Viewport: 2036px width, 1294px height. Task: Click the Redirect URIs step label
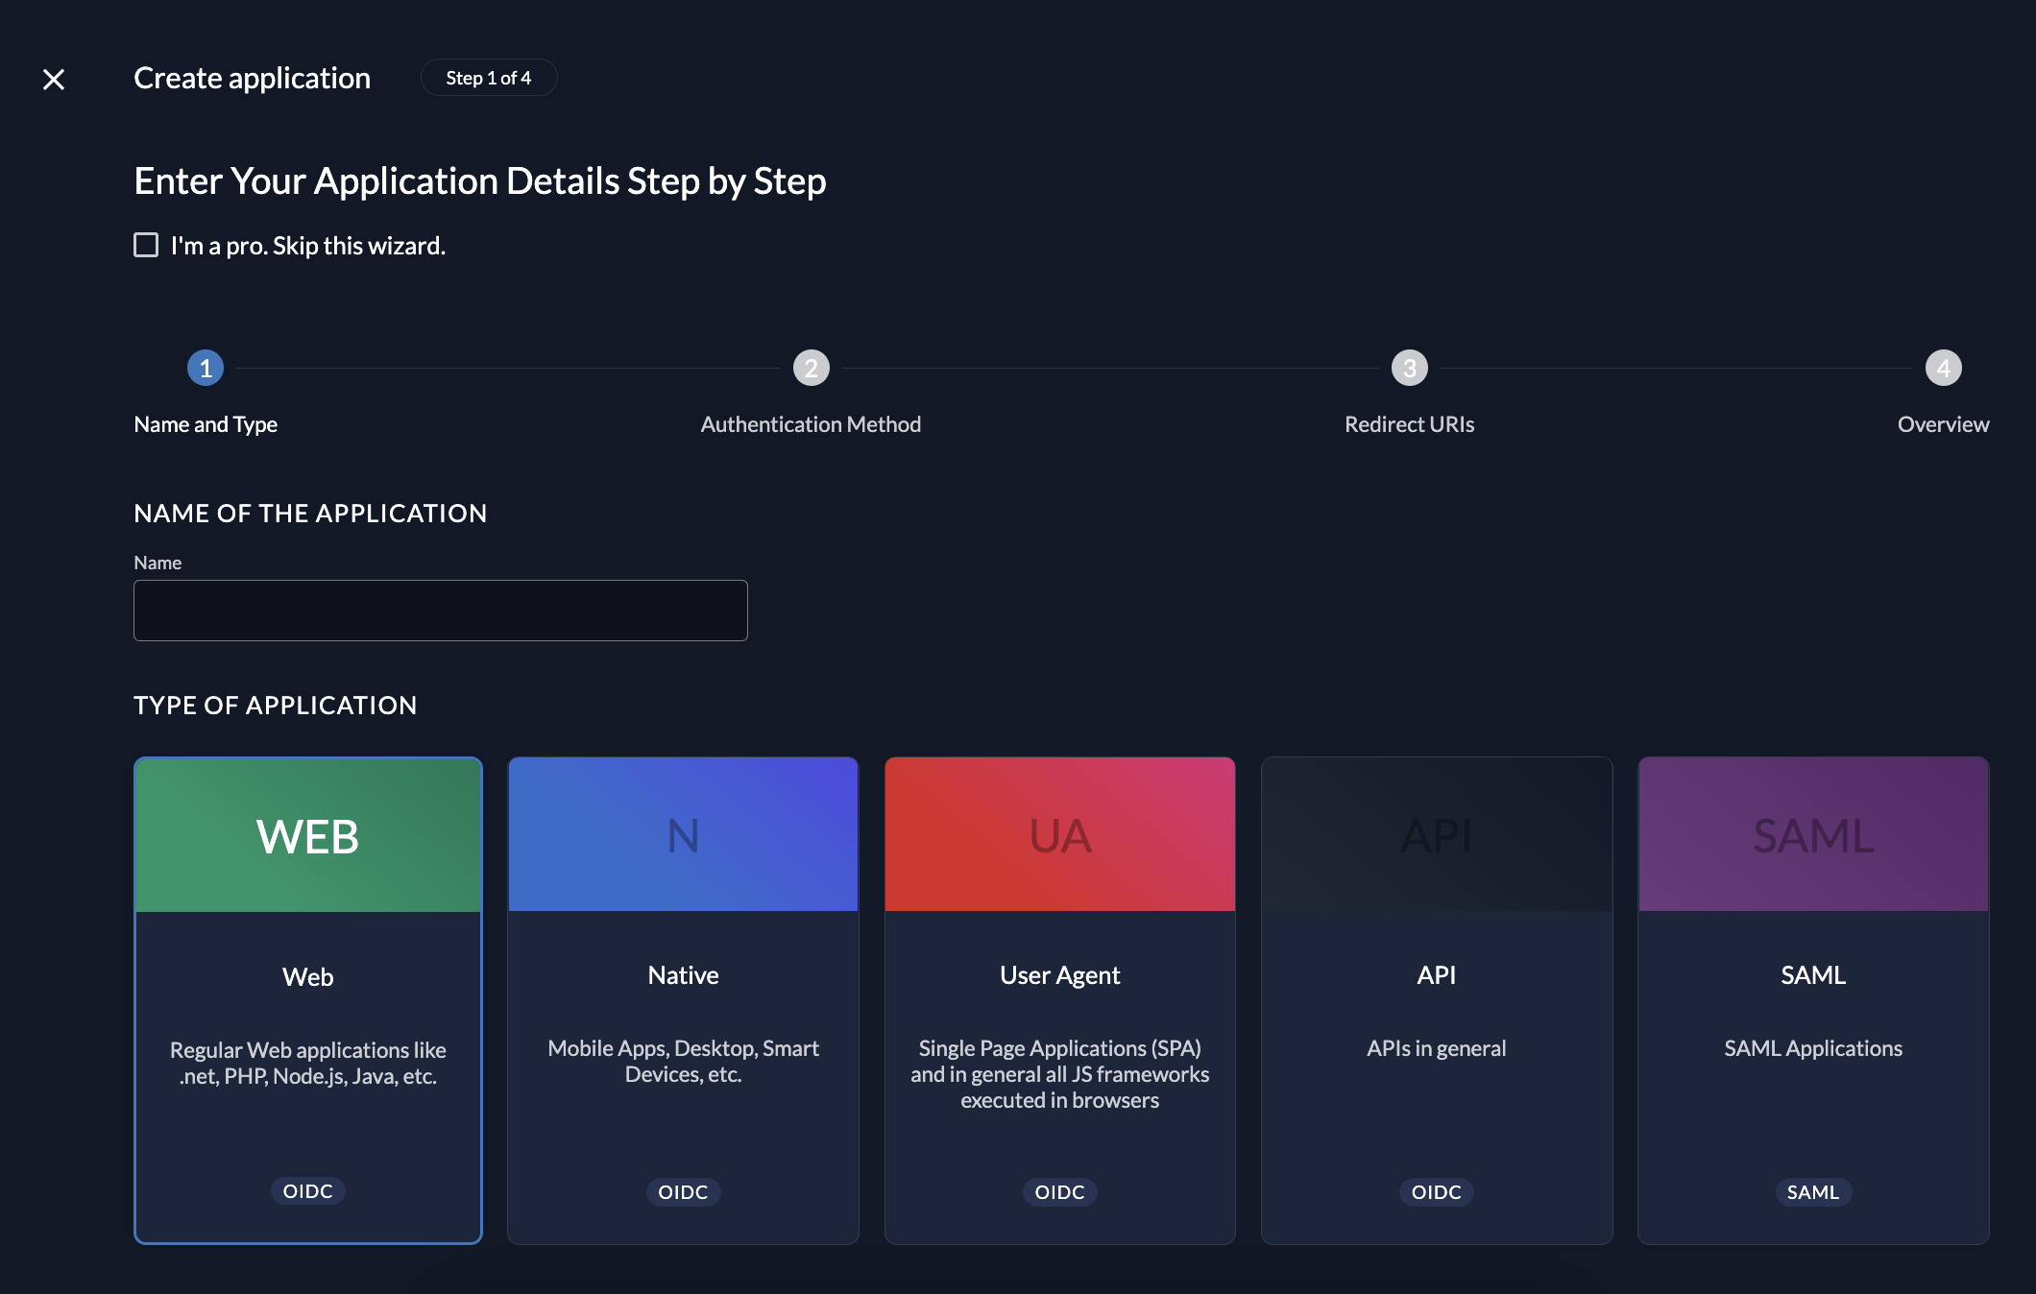(1409, 424)
